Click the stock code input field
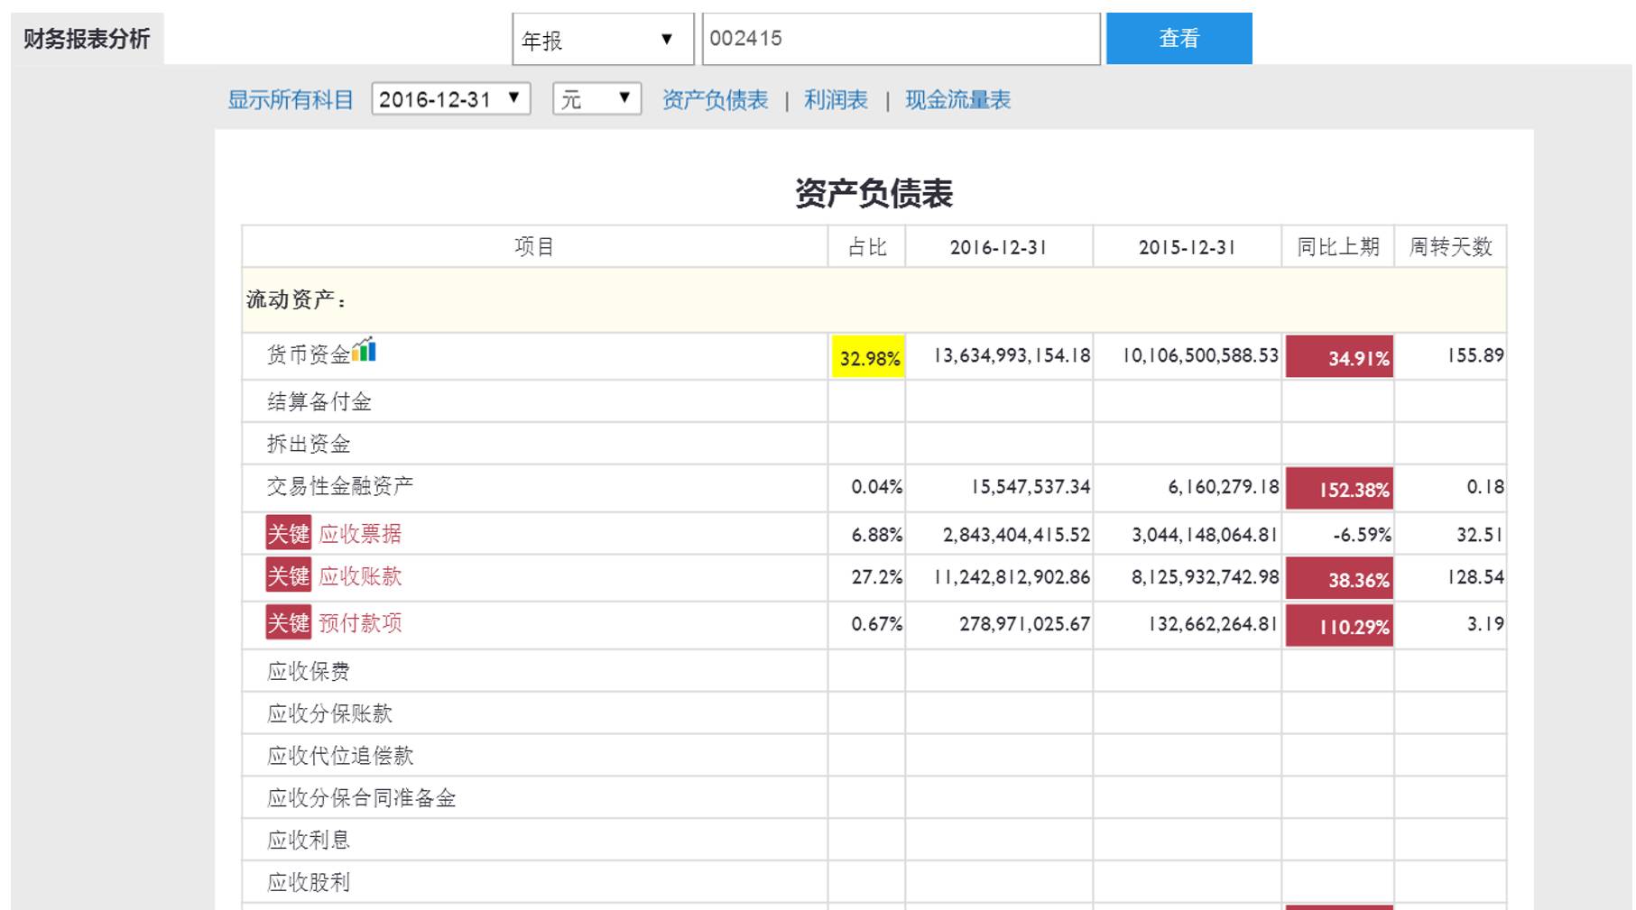The image size is (1636, 910). coord(898,38)
